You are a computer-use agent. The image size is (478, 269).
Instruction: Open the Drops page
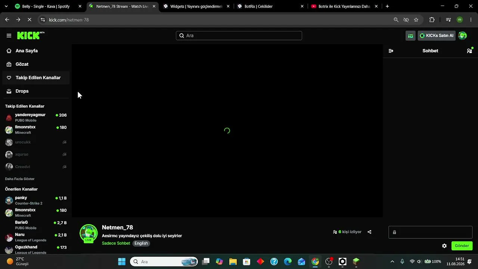(36, 91)
